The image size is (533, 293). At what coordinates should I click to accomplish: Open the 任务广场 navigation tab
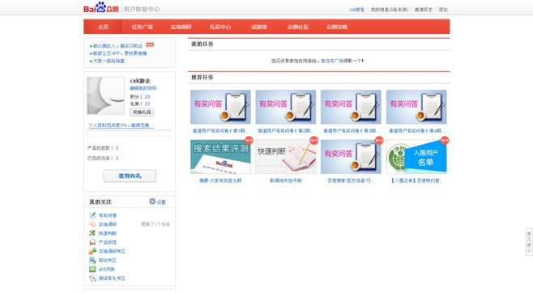point(142,27)
